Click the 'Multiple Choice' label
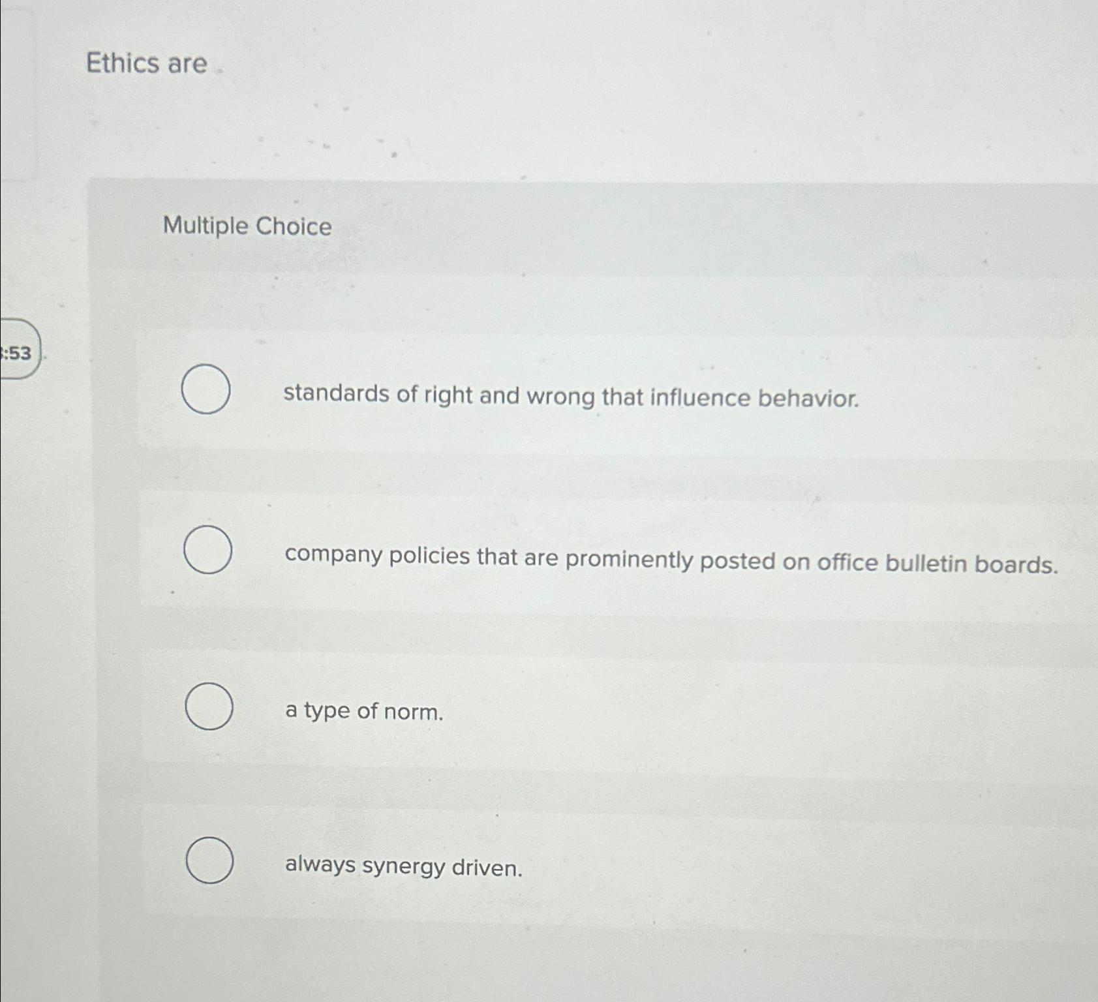1098x1002 pixels. (247, 226)
